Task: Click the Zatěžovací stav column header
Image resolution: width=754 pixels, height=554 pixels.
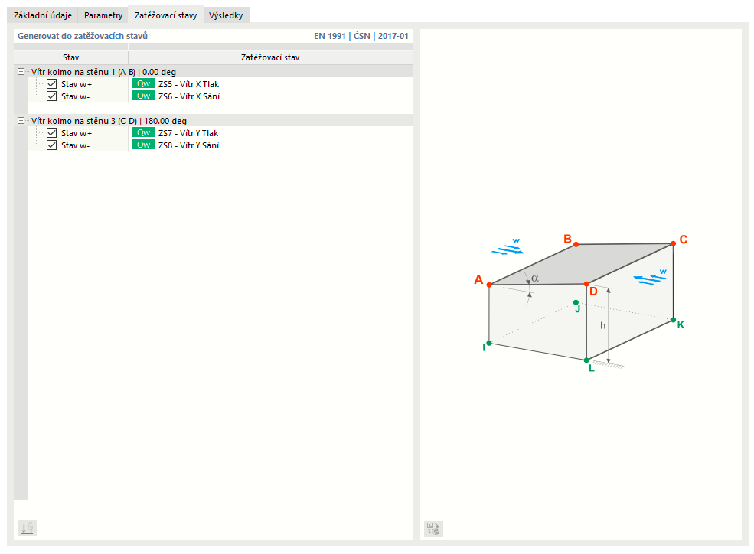Action: (x=269, y=57)
